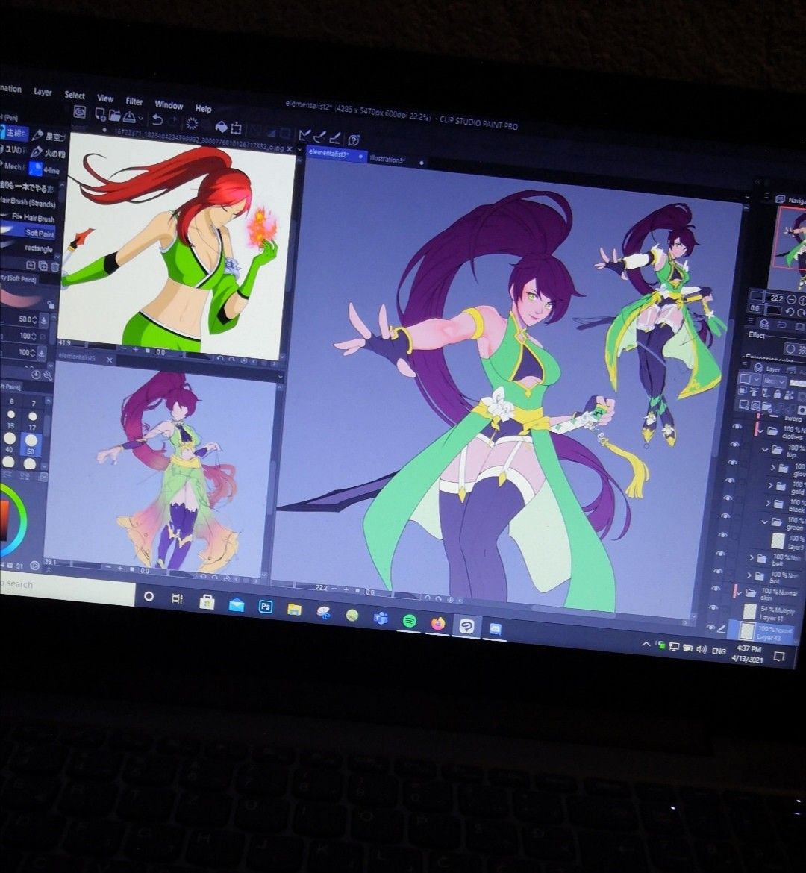Expand the belt layer folder
This screenshot has width=806, height=873.
pyautogui.click(x=752, y=557)
